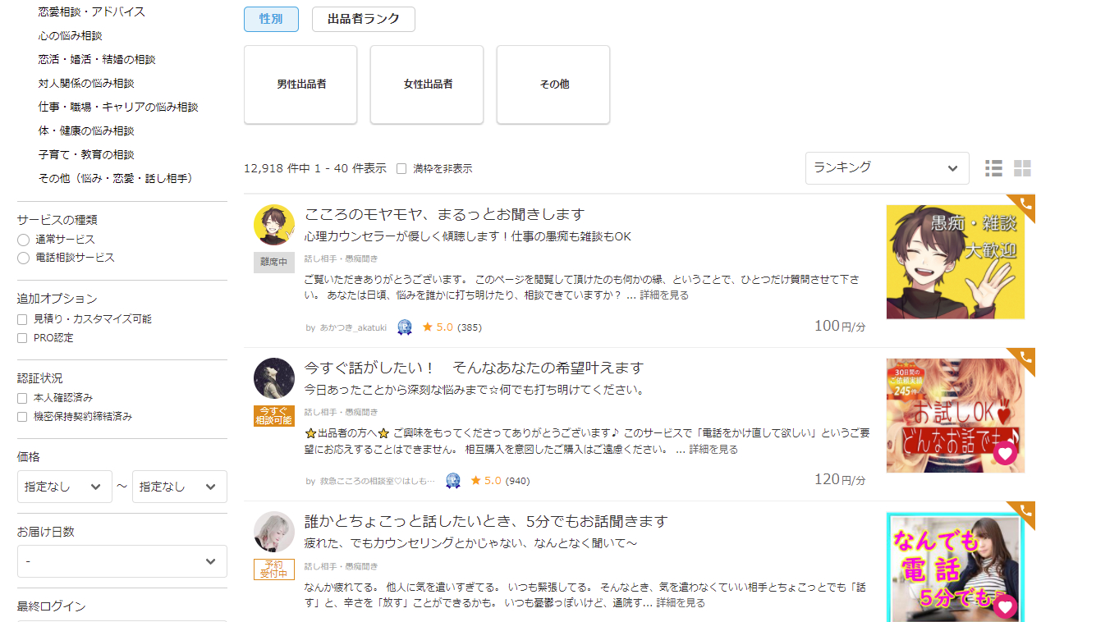Click the 女性出品者 button
The image size is (1119, 622).
point(426,84)
